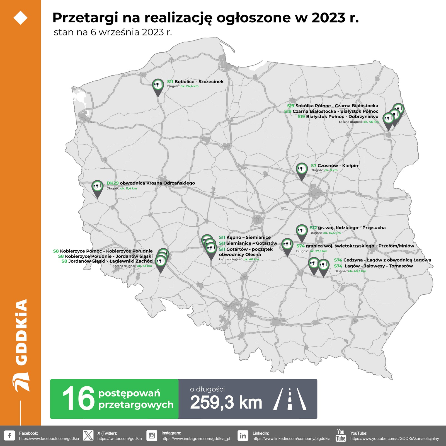Click the LinkedIn icon
This screenshot has height=446, width=446.
[243, 435]
